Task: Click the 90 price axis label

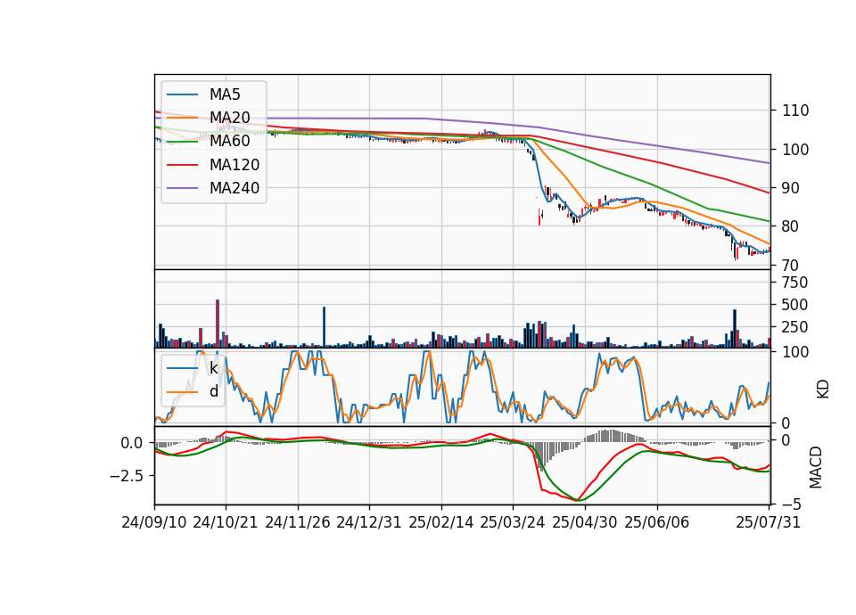Action: click(x=791, y=188)
